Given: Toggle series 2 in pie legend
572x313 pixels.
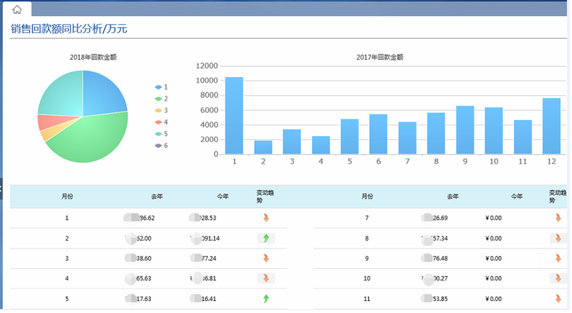Looking at the screenshot, I should click(x=161, y=99).
